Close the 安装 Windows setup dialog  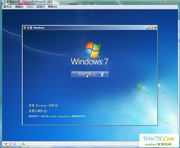[155, 28]
